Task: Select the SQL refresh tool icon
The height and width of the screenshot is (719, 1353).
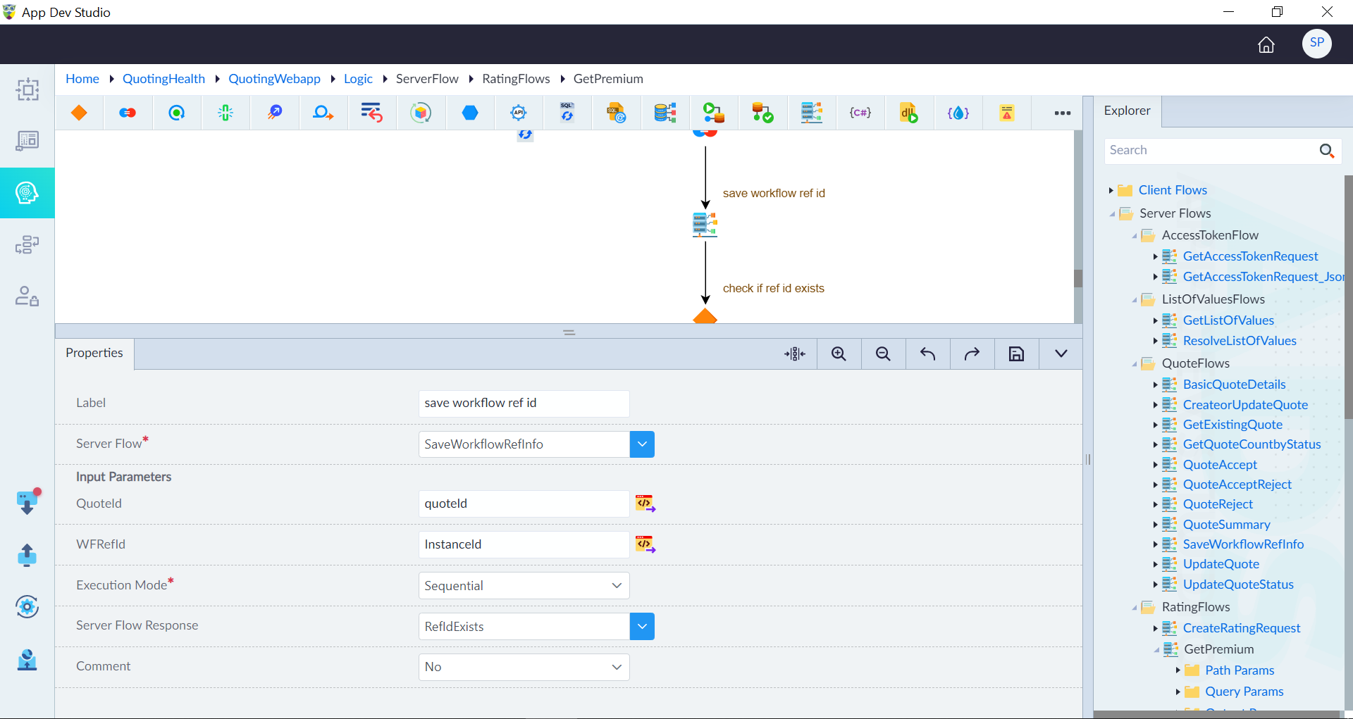Action: click(567, 113)
